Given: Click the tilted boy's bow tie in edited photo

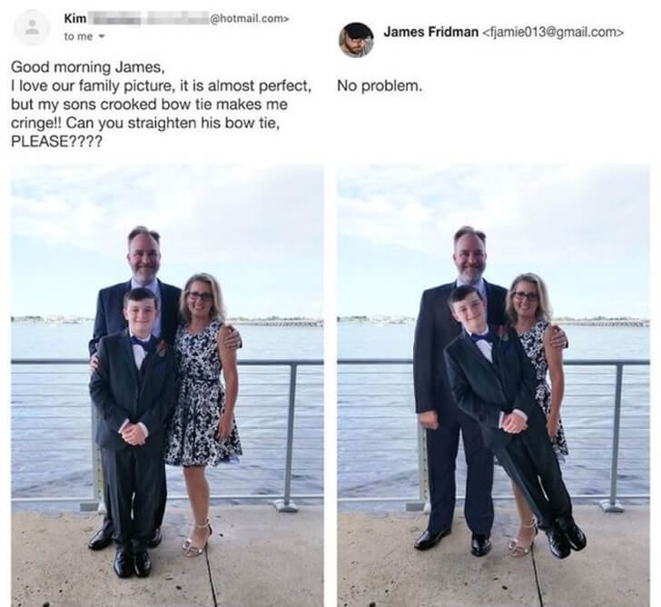Looking at the screenshot, I should click(x=483, y=337).
